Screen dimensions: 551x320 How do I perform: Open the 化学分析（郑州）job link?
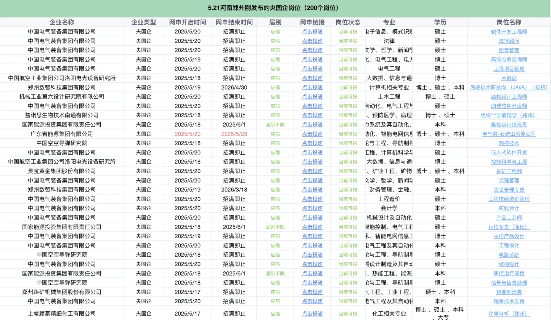coord(509,314)
